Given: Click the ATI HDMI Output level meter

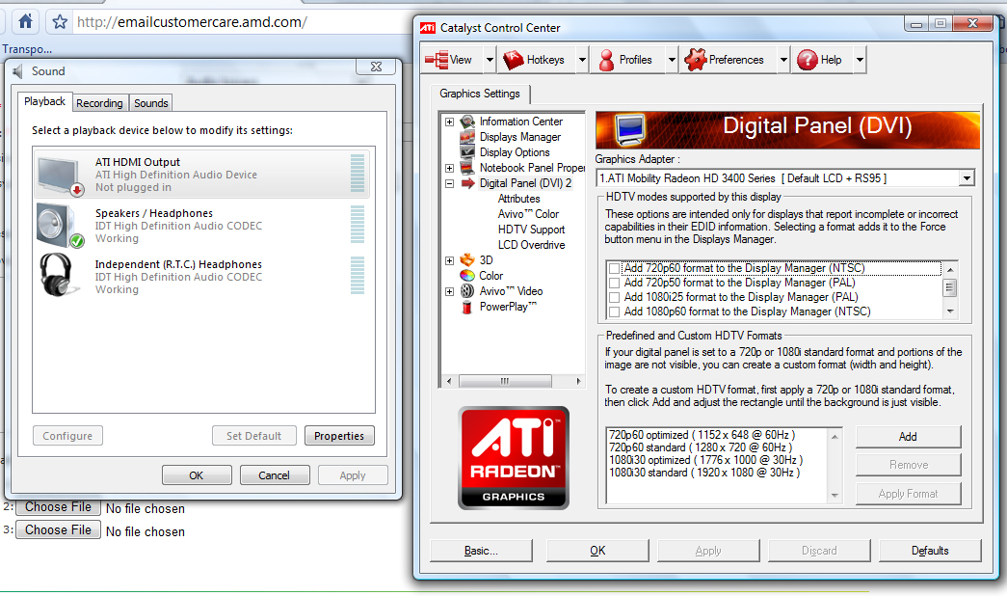Looking at the screenshot, I should click(358, 174).
